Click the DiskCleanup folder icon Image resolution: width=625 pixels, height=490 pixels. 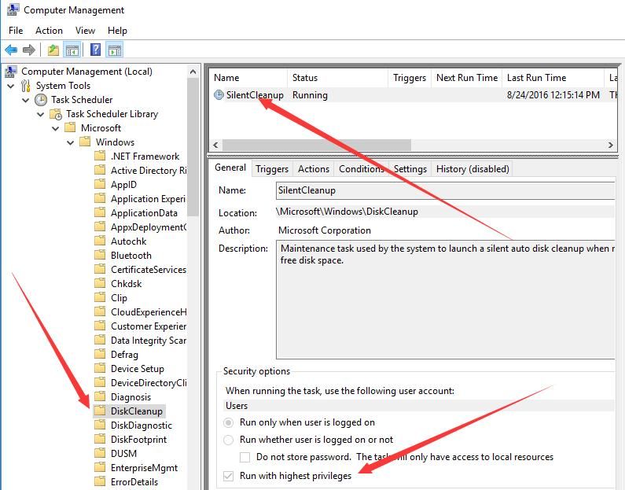click(100, 411)
